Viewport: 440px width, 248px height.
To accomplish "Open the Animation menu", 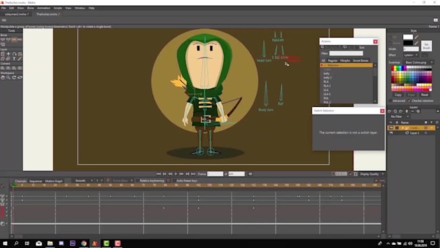I will (44, 8).
